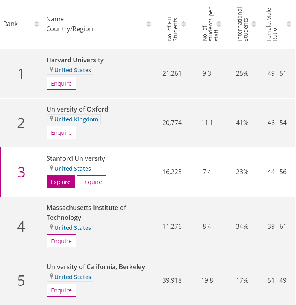Click Enquire button under Harvard University
The height and width of the screenshot is (305, 296).
(61, 84)
